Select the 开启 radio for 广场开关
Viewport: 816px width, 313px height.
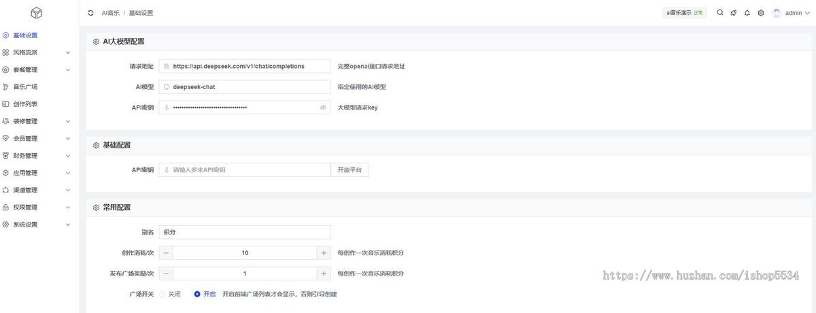click(197, 294)
